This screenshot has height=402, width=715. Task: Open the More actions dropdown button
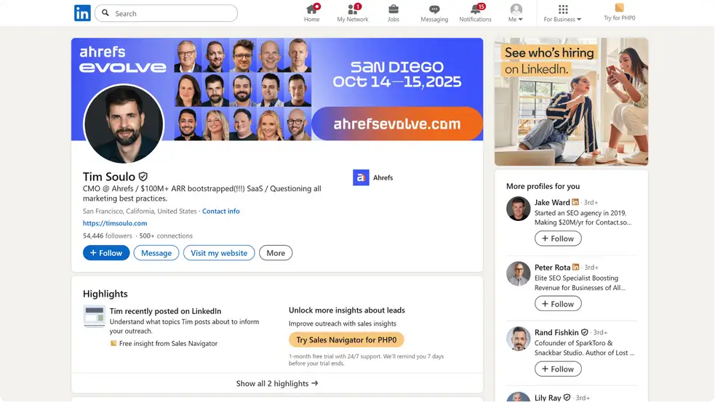tap(276, 253)
